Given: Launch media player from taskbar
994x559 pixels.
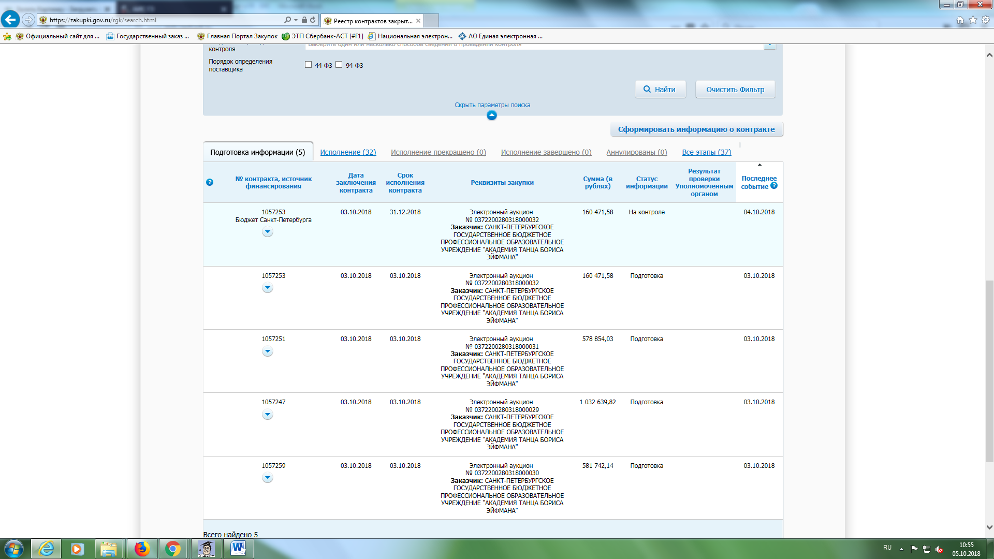Looking at the screenshot, I should click(77, 549).
